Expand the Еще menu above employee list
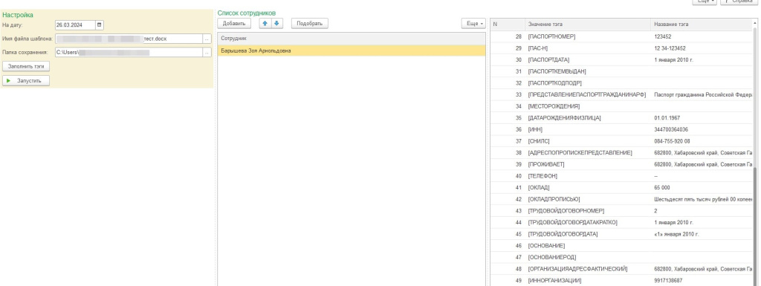 (473, 23)
